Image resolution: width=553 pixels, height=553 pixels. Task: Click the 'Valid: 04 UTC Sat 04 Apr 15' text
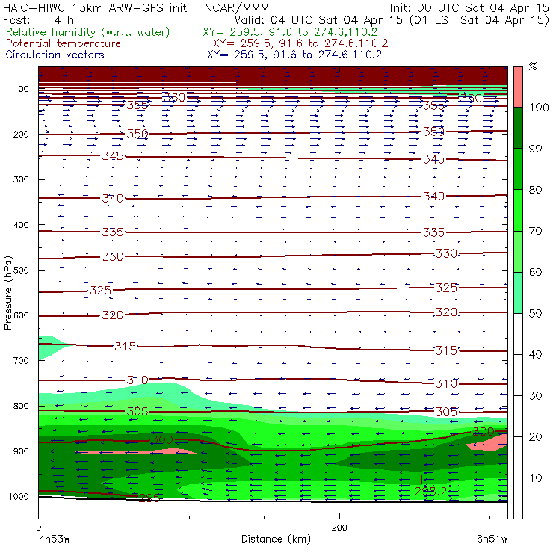click(x=318, y=20)
